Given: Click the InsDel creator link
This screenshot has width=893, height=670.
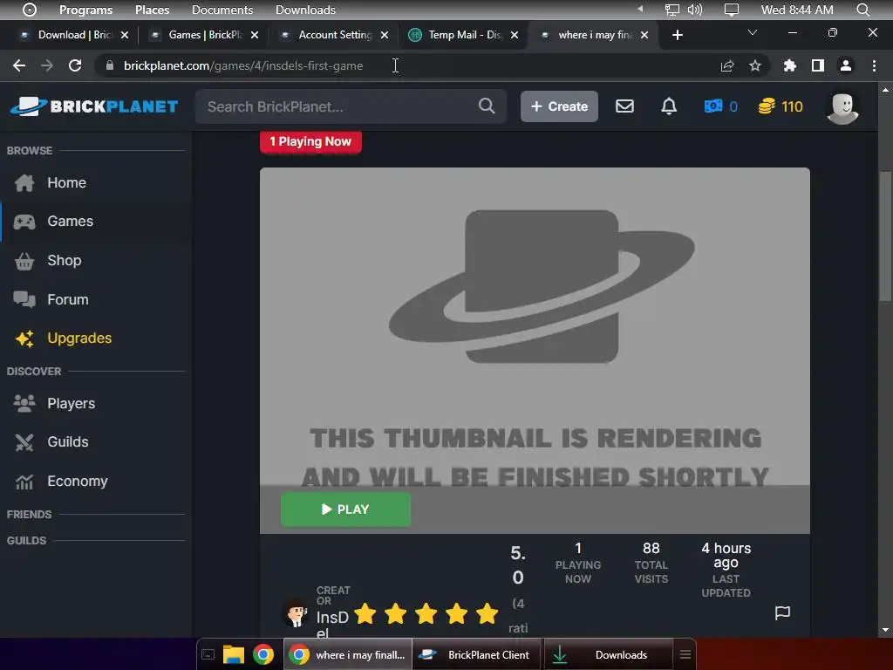Looking at the screenshot, I should click(x=332, y=625).
